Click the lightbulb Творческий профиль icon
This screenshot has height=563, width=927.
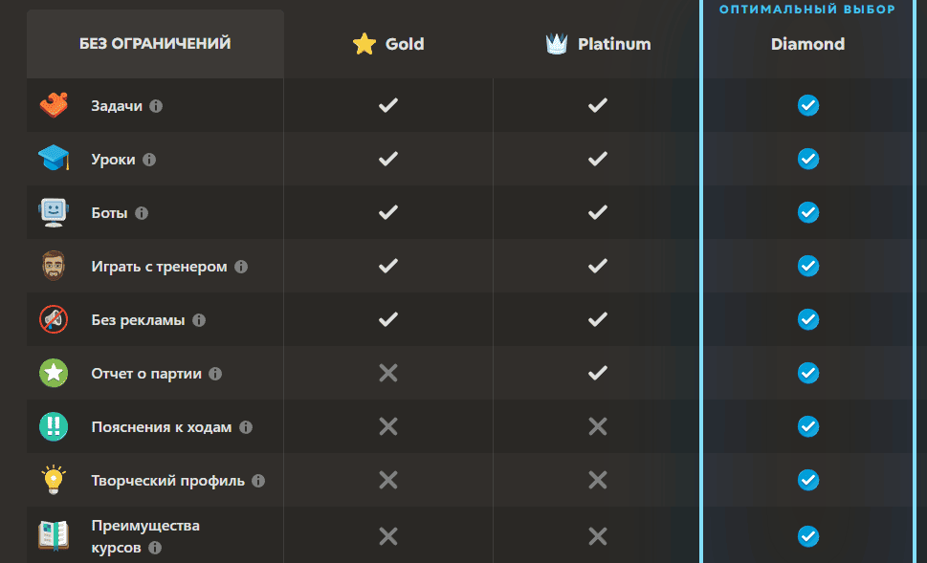[54, 480]
